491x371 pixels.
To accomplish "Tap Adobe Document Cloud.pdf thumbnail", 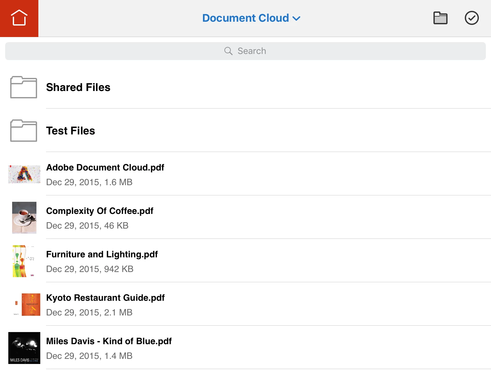I will tap(24, 174).
